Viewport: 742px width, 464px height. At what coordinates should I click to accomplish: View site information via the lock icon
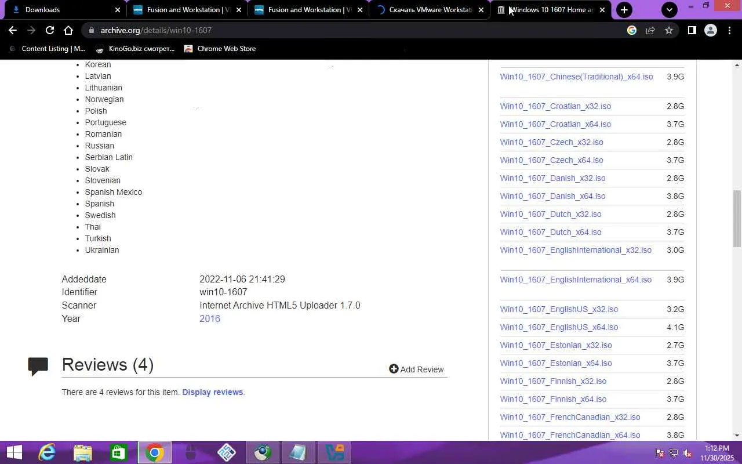point(91,30)
